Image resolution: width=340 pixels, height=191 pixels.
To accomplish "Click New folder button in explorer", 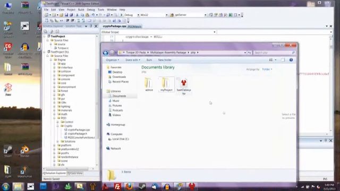I will [x=165, y=60].
